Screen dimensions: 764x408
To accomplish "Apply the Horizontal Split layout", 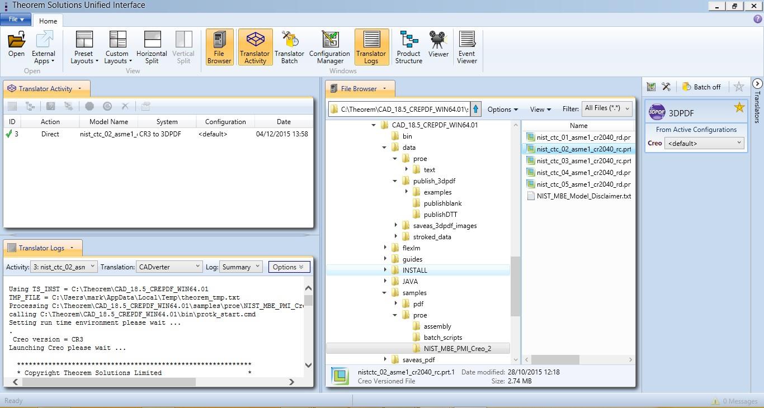I will (152, 48).
